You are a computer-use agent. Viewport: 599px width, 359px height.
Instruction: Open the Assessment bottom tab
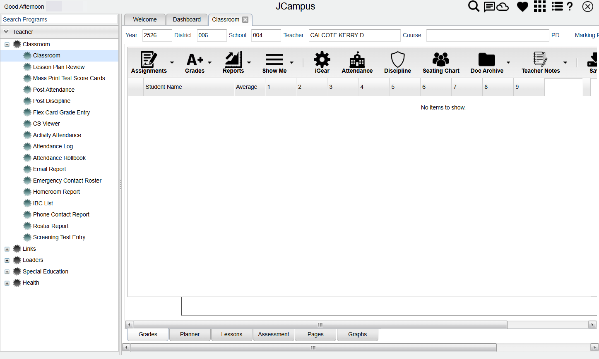274,334
